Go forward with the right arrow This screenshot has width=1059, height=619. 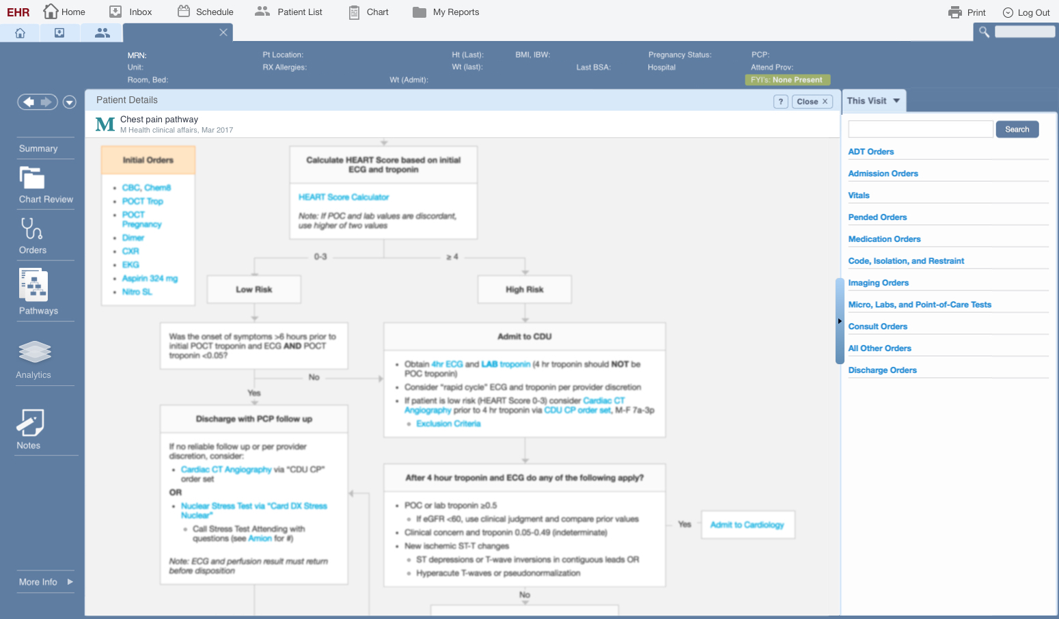(46, 102)
